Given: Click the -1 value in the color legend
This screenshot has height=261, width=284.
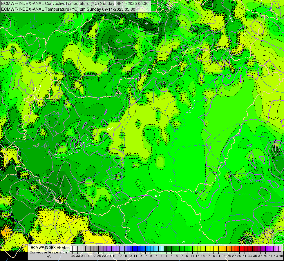Looking at the screenshot, I should pyautogui.click(x=161, y=256).
